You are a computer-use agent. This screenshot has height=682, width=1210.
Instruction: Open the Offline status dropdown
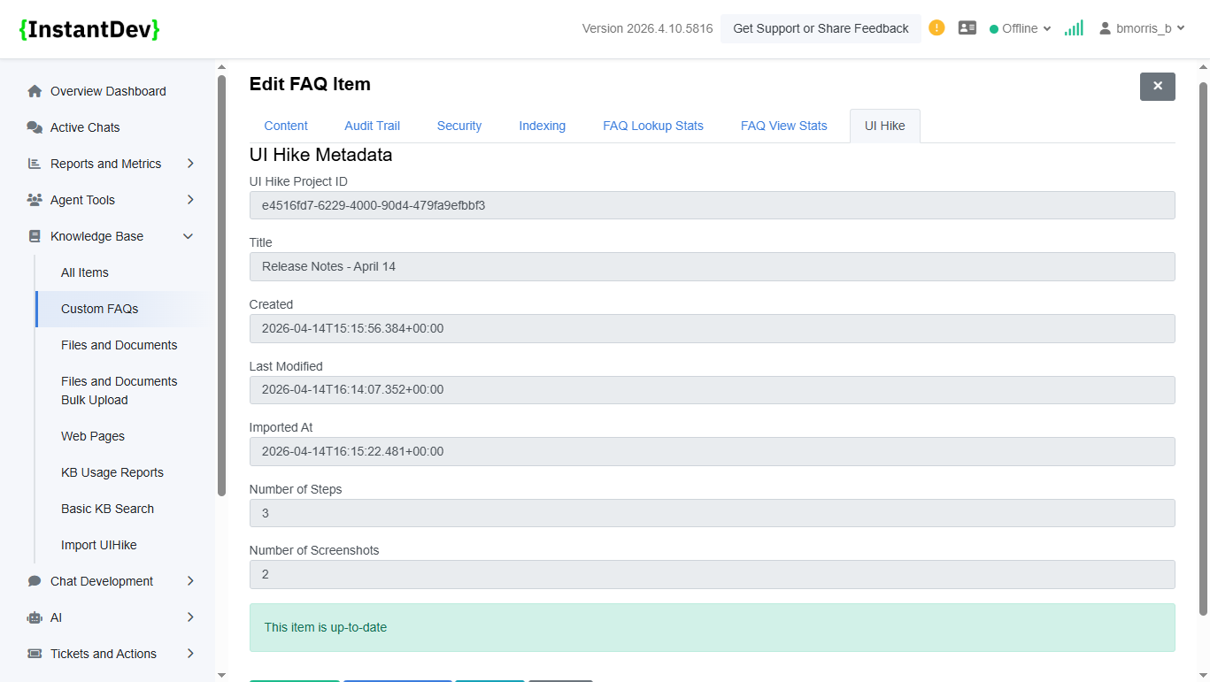point(1020,27)
